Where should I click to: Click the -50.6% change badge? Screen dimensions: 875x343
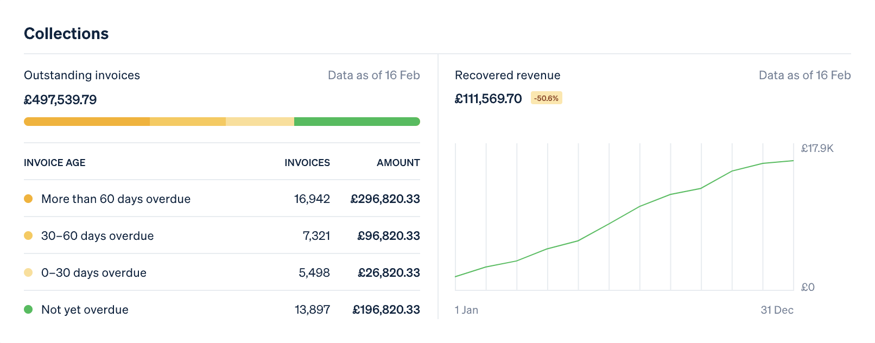coord(546,98)
